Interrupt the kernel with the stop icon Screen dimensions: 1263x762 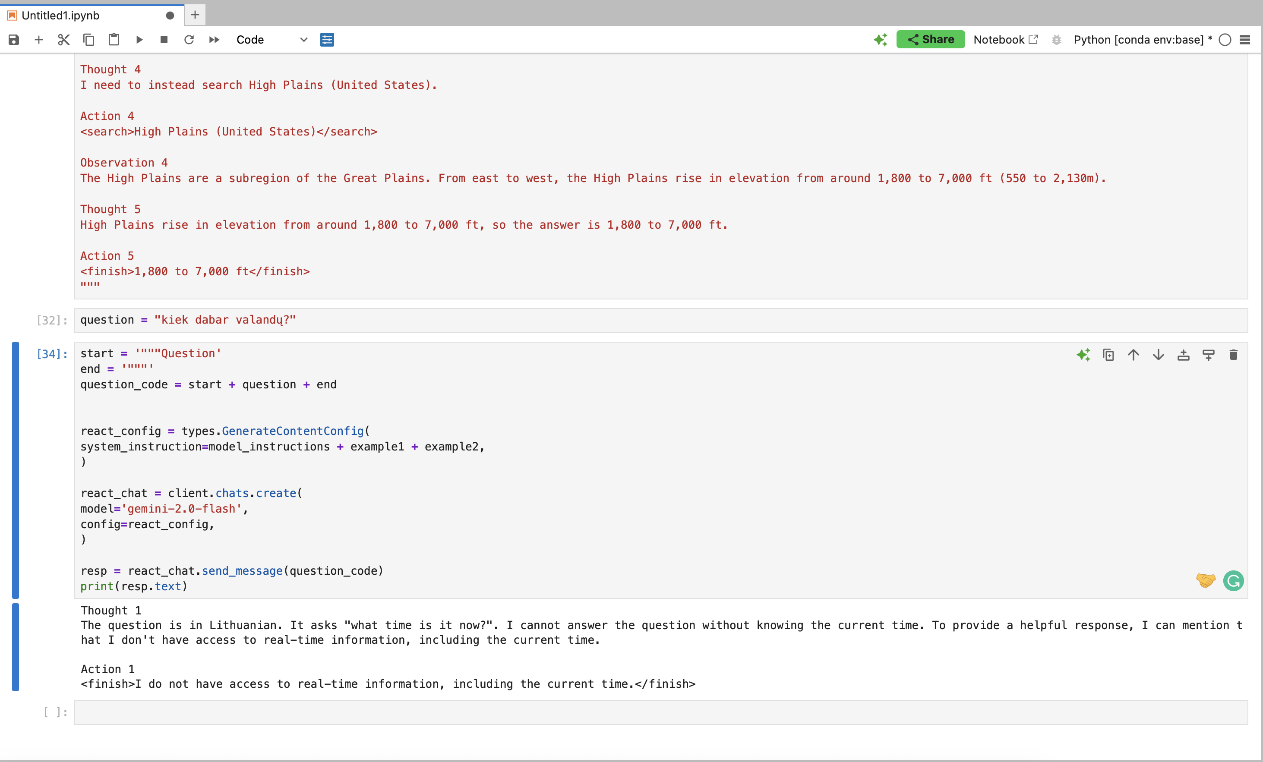[164, 39]
